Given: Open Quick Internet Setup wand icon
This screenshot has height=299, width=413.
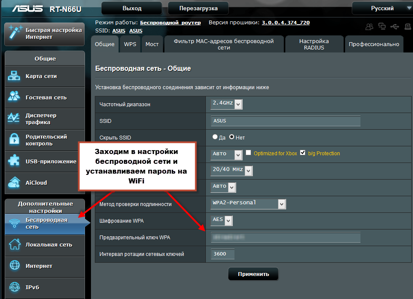Looking at the screenshot, I should (x=15, y=32).
